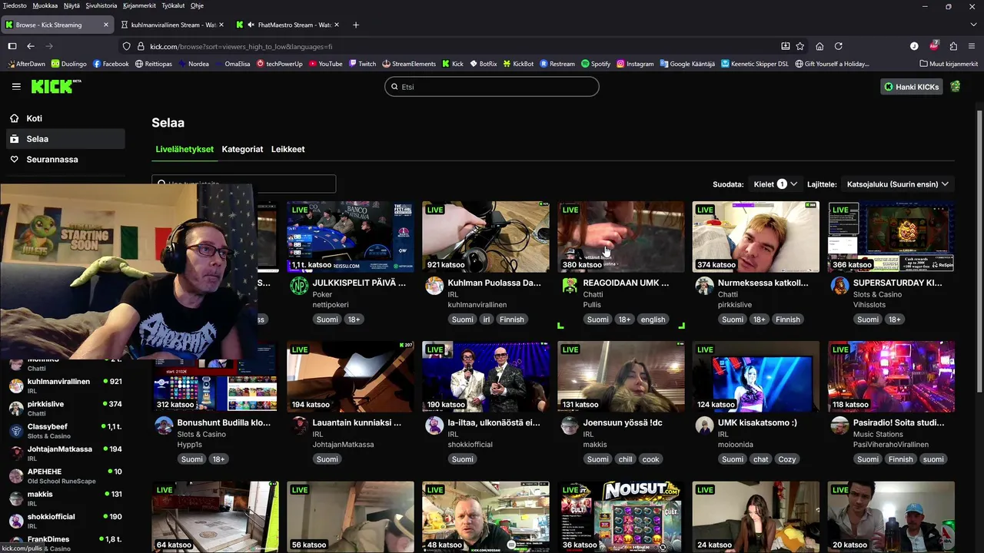Open Selaa in sidebar
984x553 pixels.
tap(65, 139)
